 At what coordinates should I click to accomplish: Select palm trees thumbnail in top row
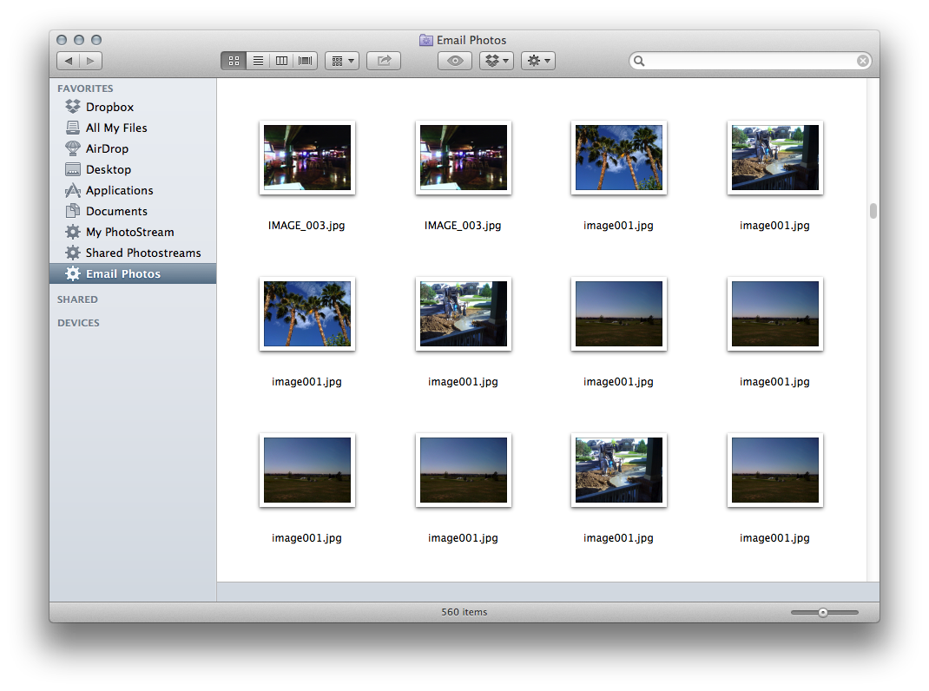pyautogui.click(x=618, y=158)
